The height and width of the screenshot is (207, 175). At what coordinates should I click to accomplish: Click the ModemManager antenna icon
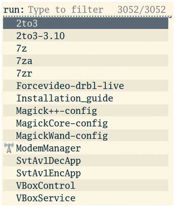[x=9, y=148]
